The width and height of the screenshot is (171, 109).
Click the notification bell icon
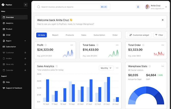[x=138, y=7]
